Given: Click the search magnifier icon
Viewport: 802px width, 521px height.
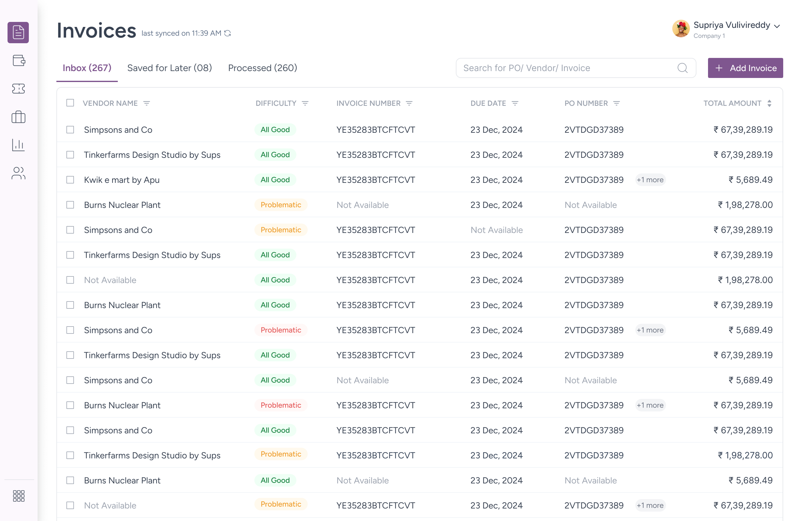Looking at the screenshot, I should click(682, 68).
